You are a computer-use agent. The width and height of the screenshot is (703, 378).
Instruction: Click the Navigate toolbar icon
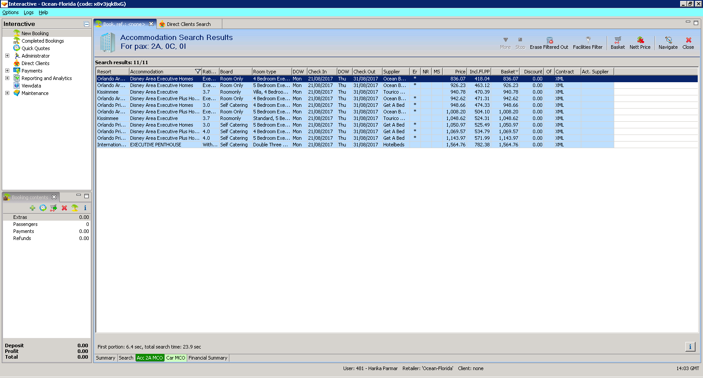(668, 43)
